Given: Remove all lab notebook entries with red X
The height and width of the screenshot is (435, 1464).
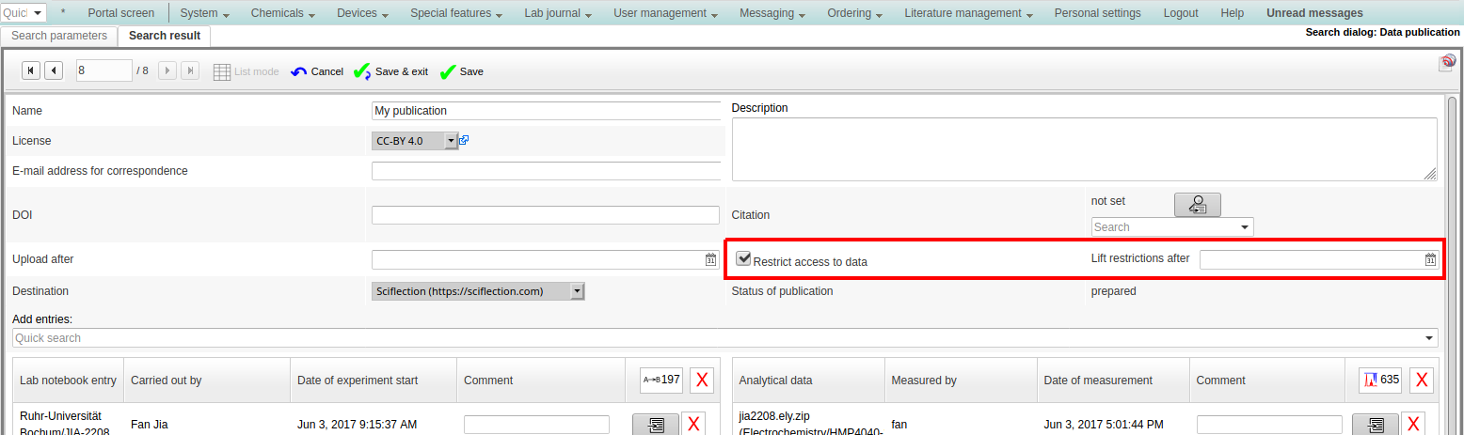Looking at the screenshot, I should click(702, 380).
